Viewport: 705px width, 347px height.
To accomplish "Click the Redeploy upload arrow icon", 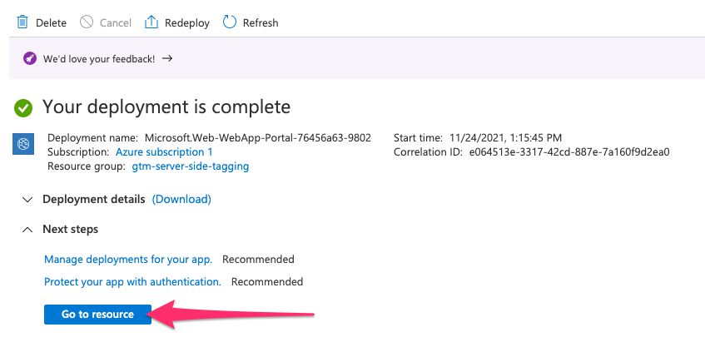I will pos(151,22).
